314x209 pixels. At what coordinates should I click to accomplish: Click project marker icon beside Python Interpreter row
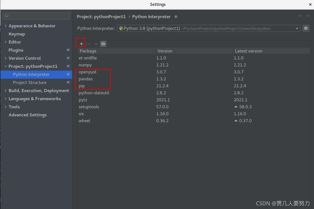pos(68,74)
